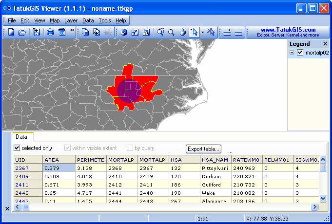The image size is (332, 224).
Task: Collapse the mortalp02 layer entry
Action: [292, 53]
